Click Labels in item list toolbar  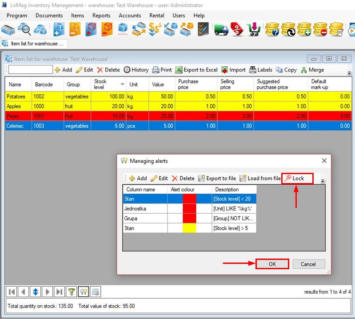[261, 70]
